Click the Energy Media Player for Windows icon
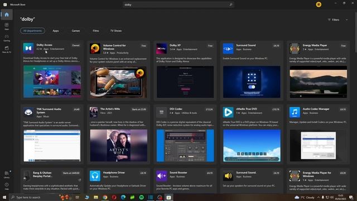The height and width of the screenshot is (201, 357). pyautogui.click(x=295, y=176)
